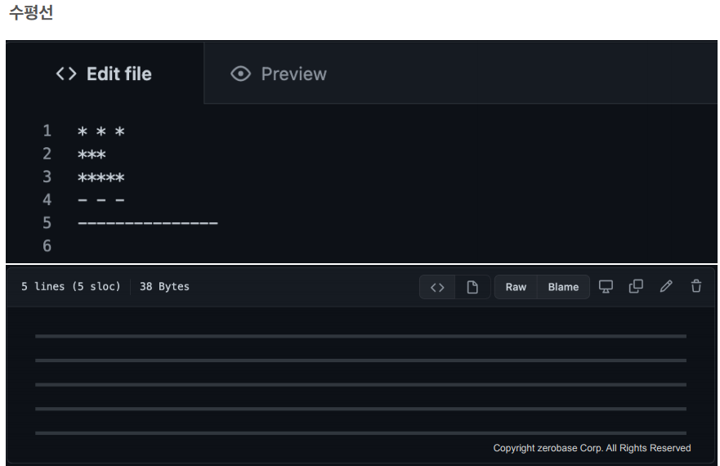Viewport: 720px width, 466px height.
Task: Switch to the Edit file tab
Action: 105,74
